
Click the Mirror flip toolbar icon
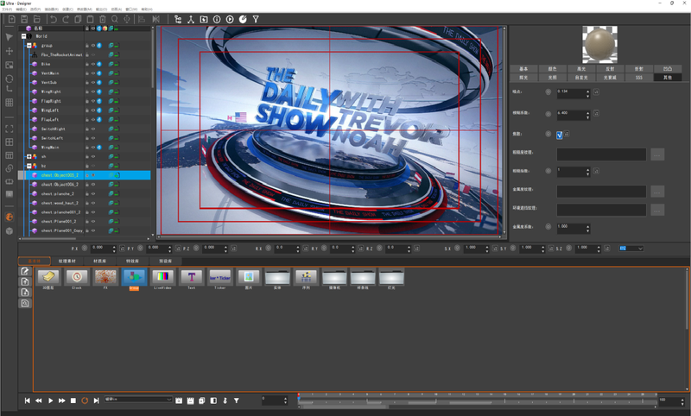pyautogui.click(x=155, y=19)
